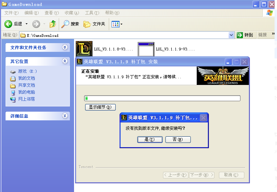The width and height of the screenshot is (277, 192).
Task: Open the 文件 (File) menu
Action: [11, 13]
